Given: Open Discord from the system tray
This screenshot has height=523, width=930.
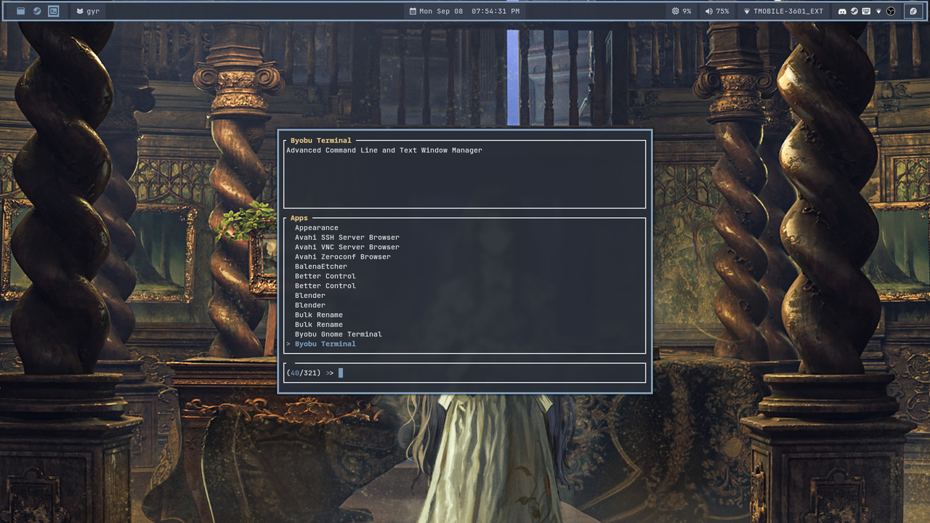Looking at the screenshot, I should 842,12.
